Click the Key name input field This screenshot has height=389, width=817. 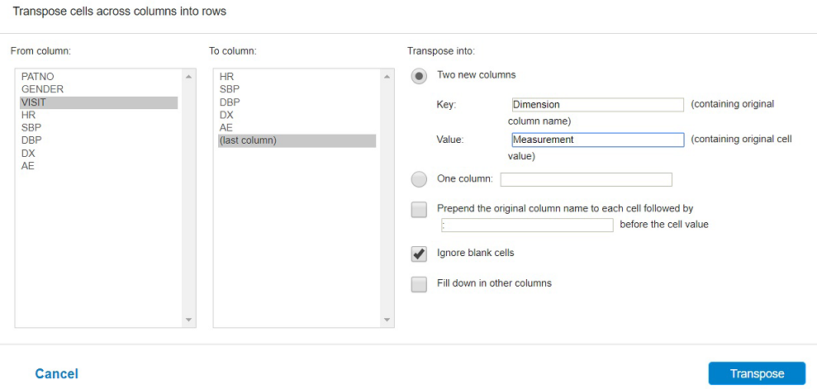click(x=597, y=105)
